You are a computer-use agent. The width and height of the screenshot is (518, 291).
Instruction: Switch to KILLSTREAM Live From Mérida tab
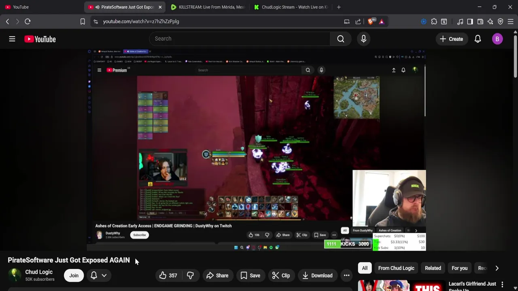click(208, 7)
